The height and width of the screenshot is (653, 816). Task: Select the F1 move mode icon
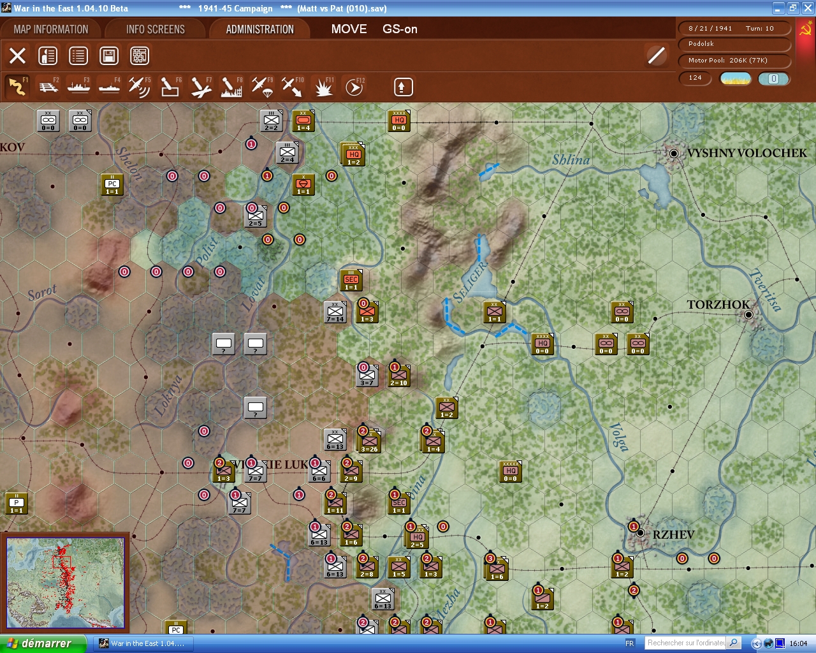17,87
